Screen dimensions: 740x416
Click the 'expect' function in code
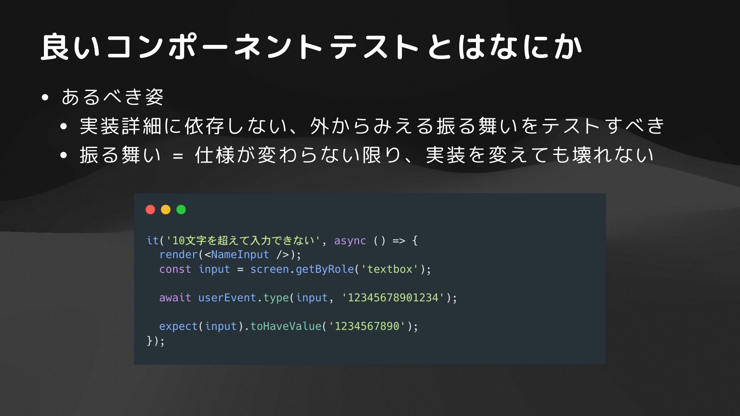click(x=178, y=326)
